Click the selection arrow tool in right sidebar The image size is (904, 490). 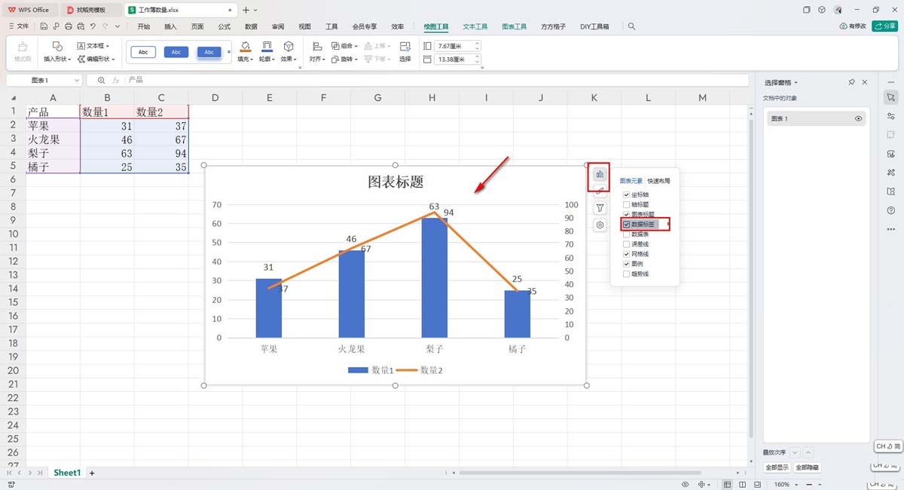891,97
